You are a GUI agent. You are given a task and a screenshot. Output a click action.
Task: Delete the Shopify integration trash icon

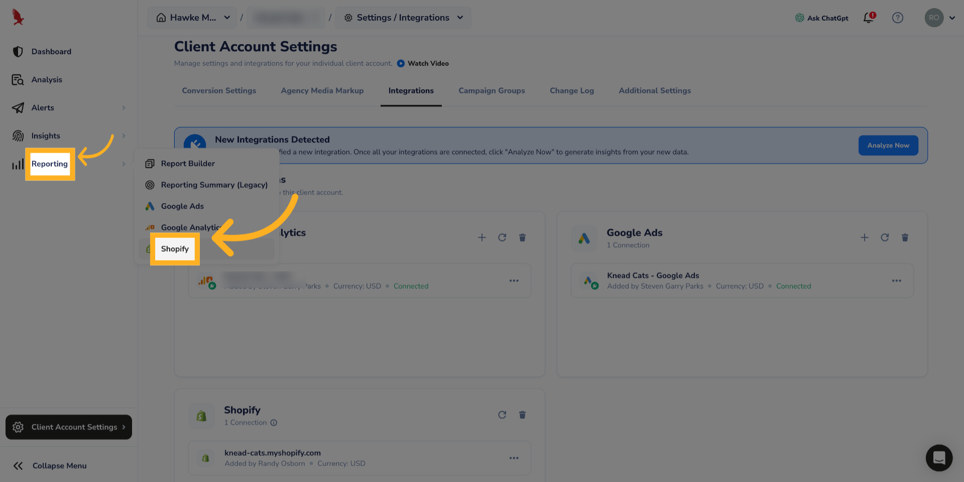coord(522,415)
